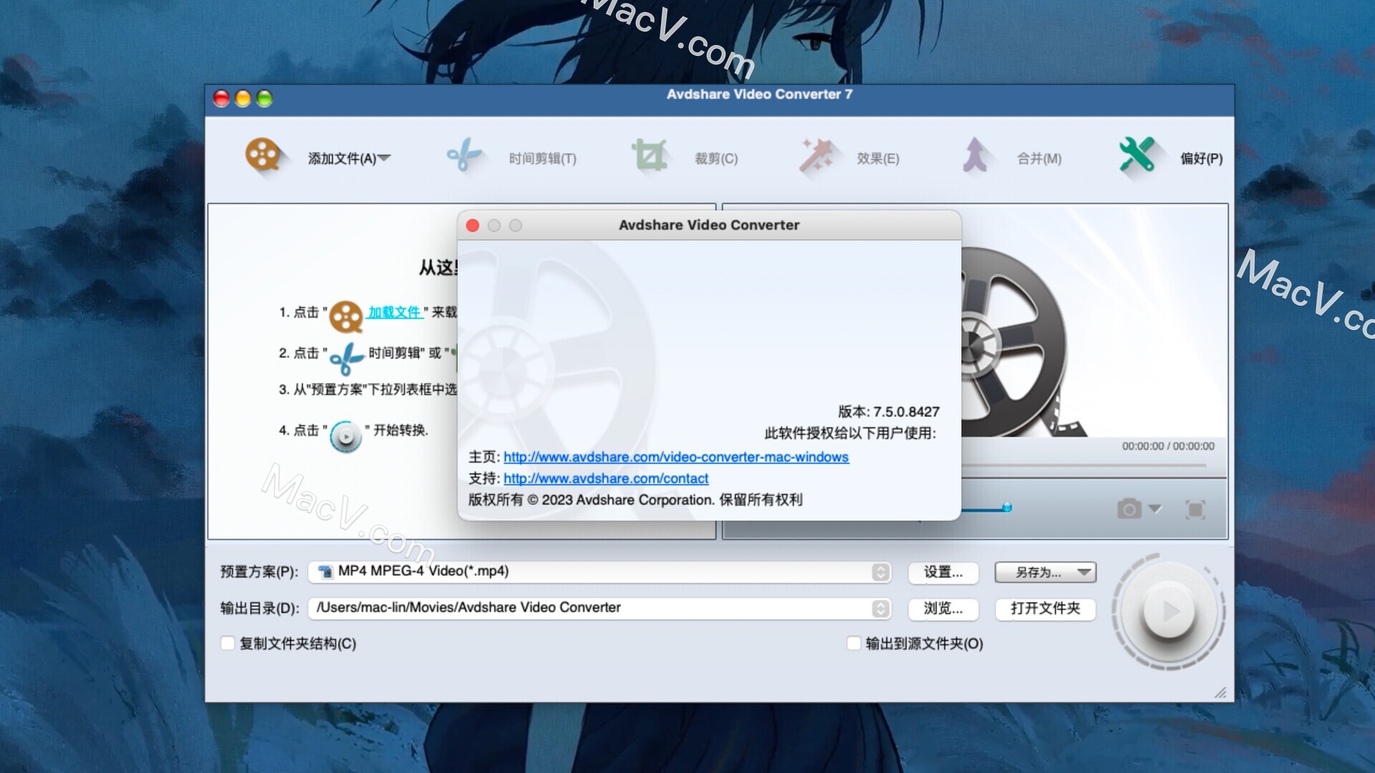Expand the snapshot dropdown arrow
The width and height of the screenshot is (1375, 773).
(x=1154, y=509)
